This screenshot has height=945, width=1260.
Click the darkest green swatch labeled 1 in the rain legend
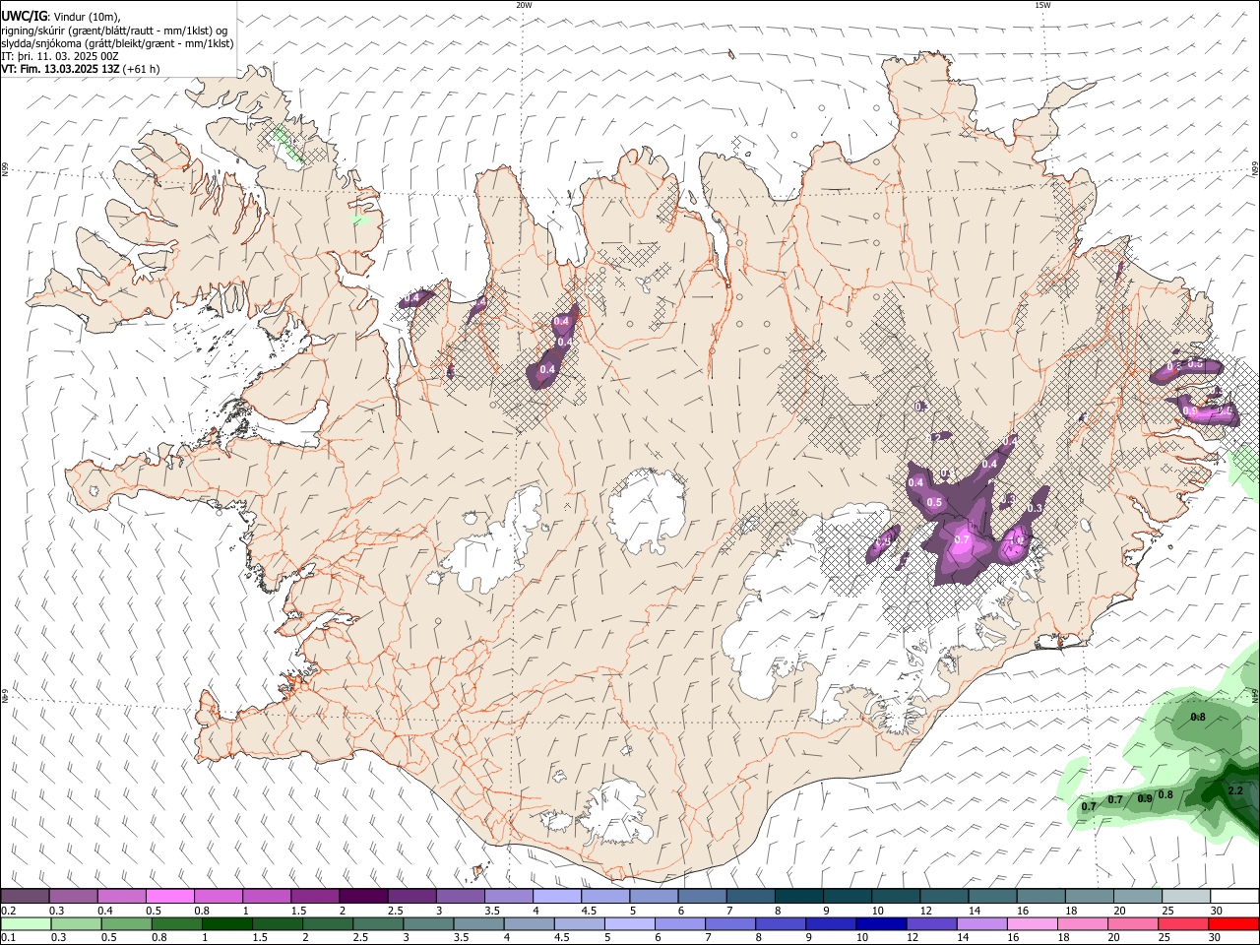pyautogui.click(x=226, y=923)
